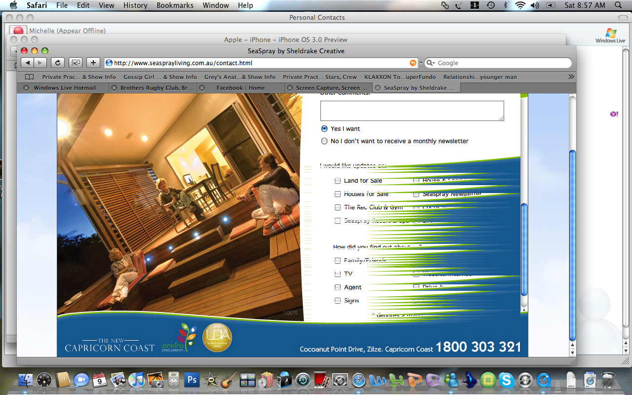Click the Wi-Fi status icon in menu bar
Image resolution: width=632 pixels, height=395 pixels.
pos(520,5)
